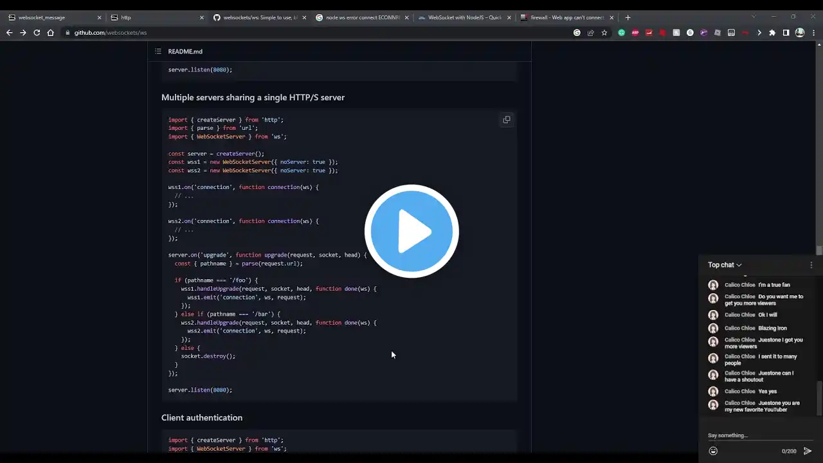The width and height of the screenshot is (823, 463).
Task: Switch to the websocket_message tab
Action: (55, 17)
